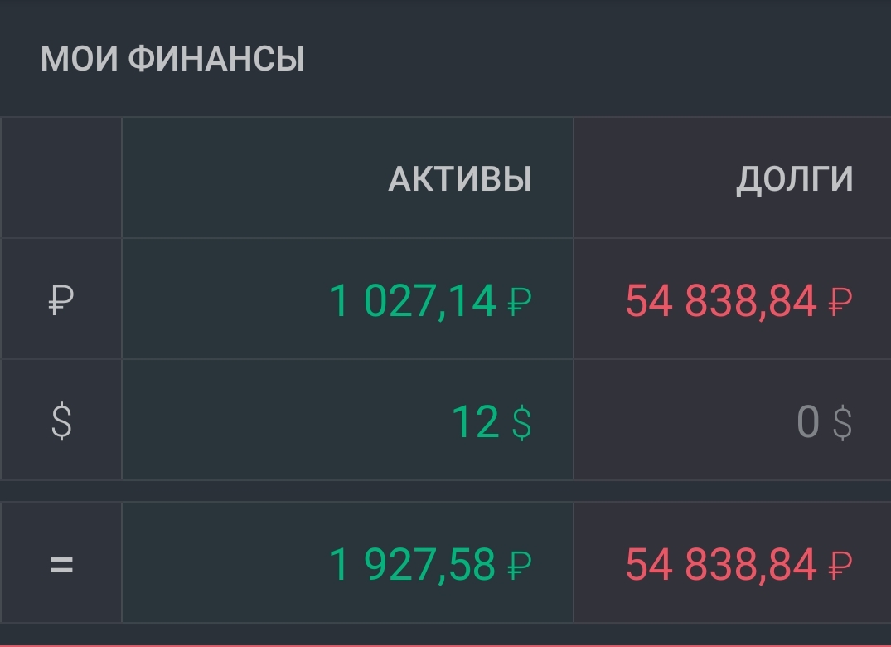
Task: Open ruble assets amount 1 027,14
Action: tap(413, 301)
